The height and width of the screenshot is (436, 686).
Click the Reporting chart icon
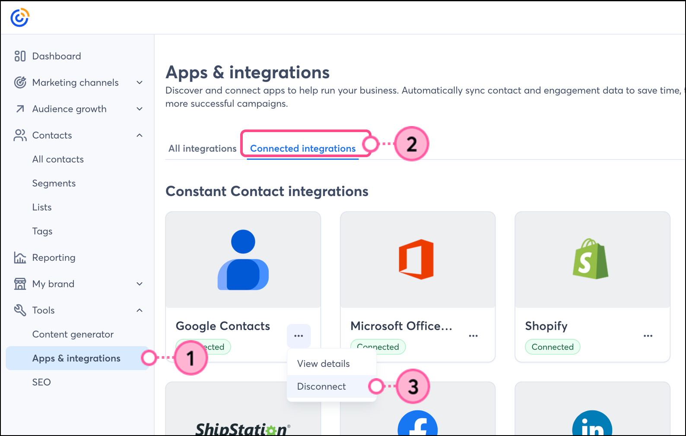point(20,258)
